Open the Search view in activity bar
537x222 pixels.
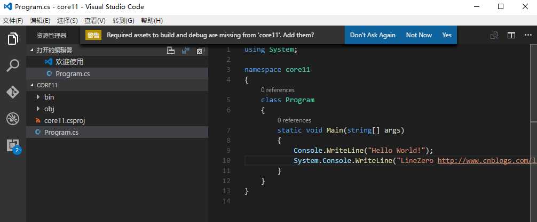point(13,65)
